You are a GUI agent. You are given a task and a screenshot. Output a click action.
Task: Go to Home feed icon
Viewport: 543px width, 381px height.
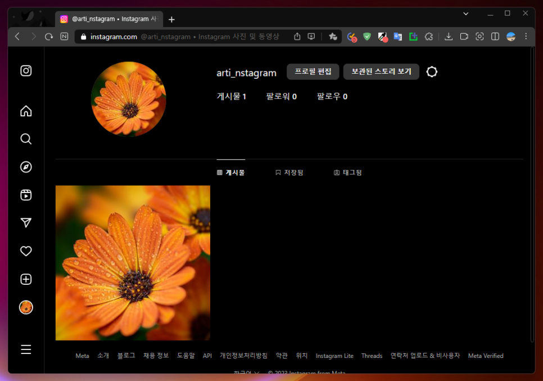tap(26, 111)
